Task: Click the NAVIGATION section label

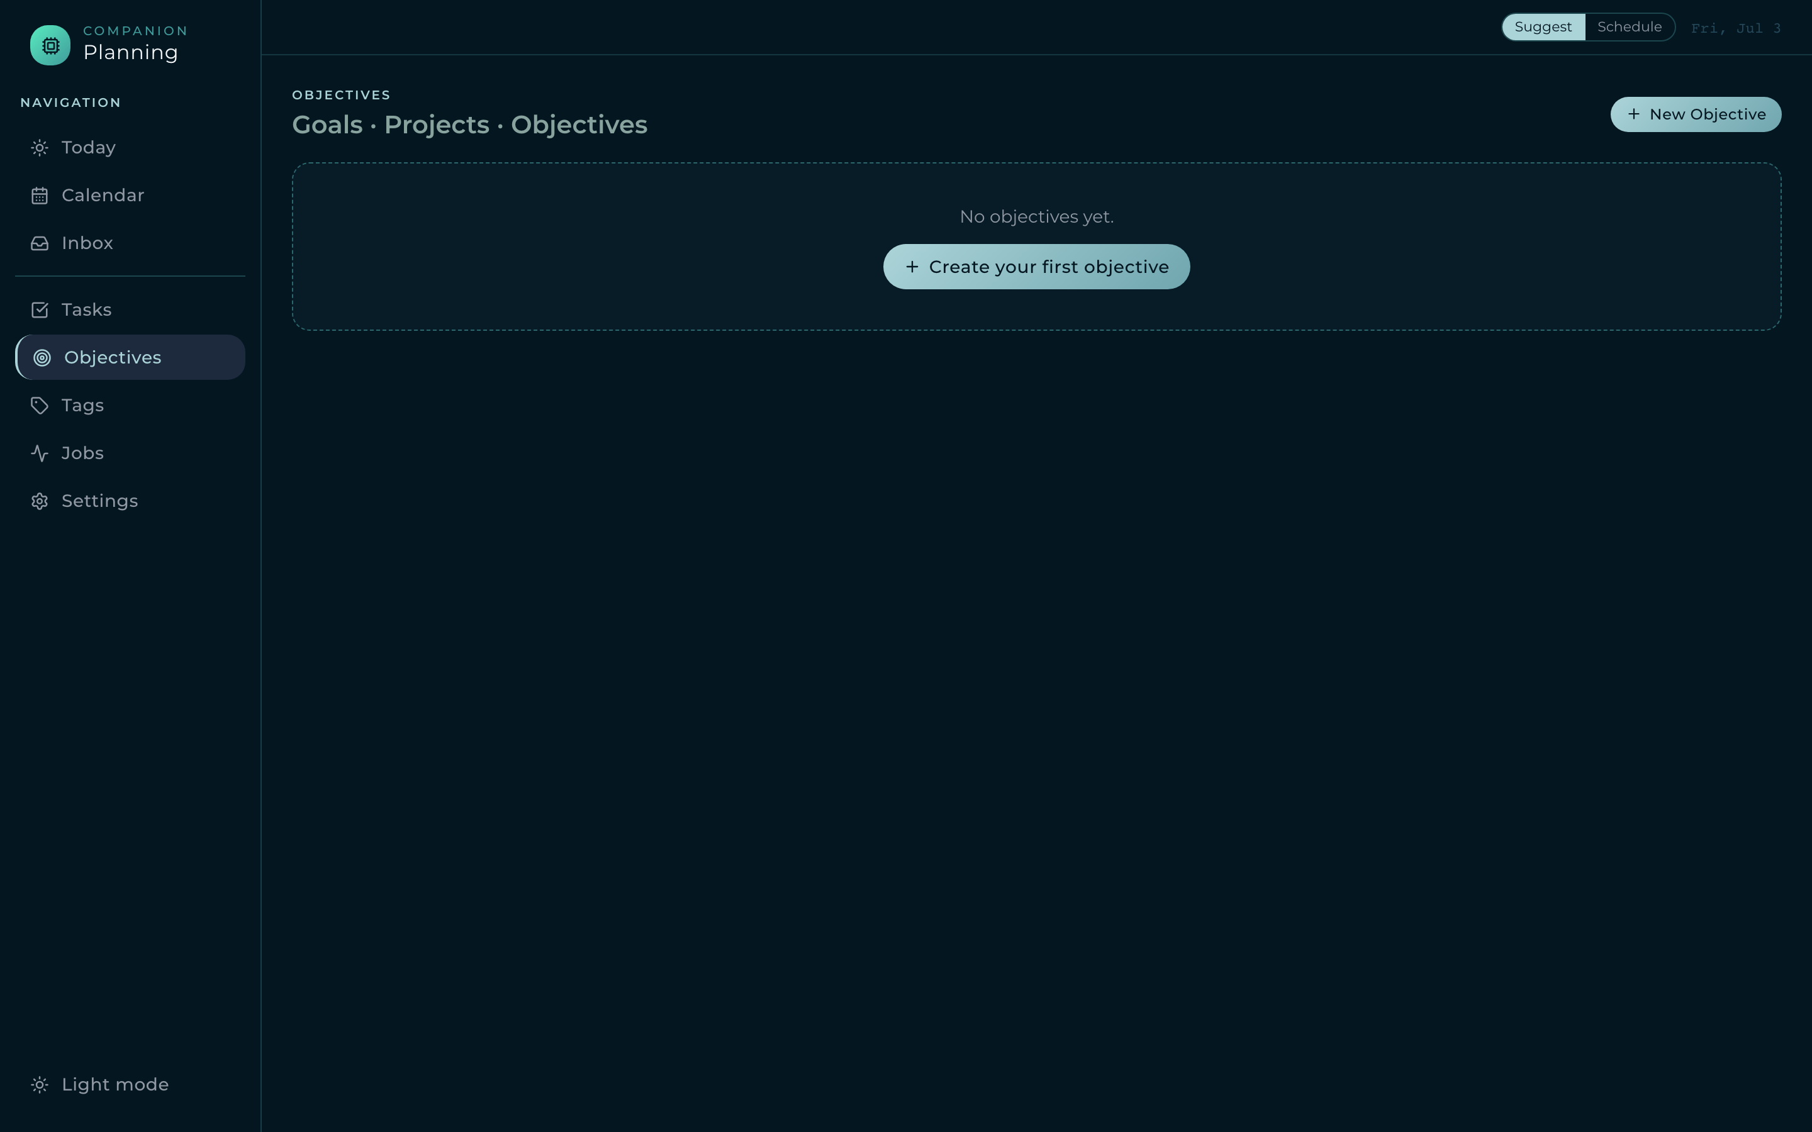Action: click(70, 103)
